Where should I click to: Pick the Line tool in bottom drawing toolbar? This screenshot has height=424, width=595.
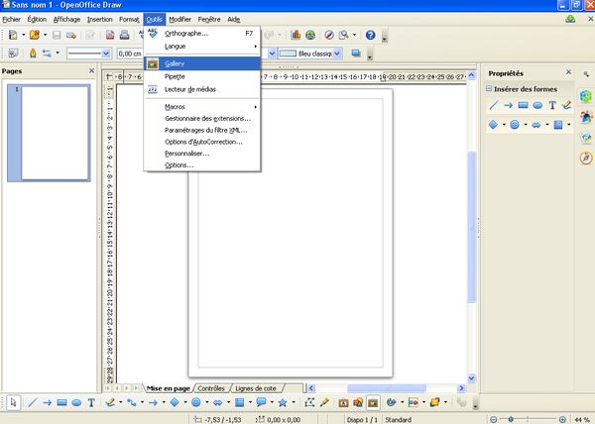(33, 402)
